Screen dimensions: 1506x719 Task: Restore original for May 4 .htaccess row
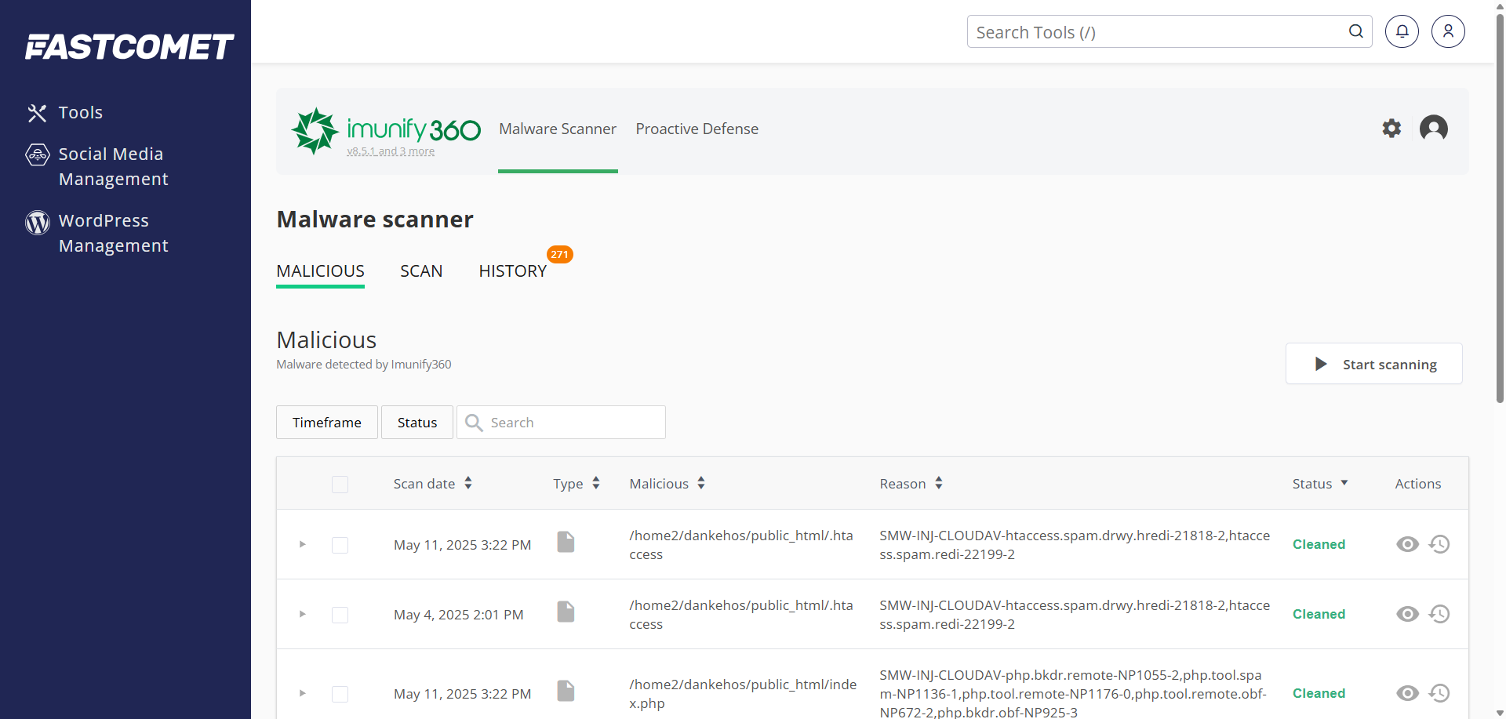pos(1439,614)
